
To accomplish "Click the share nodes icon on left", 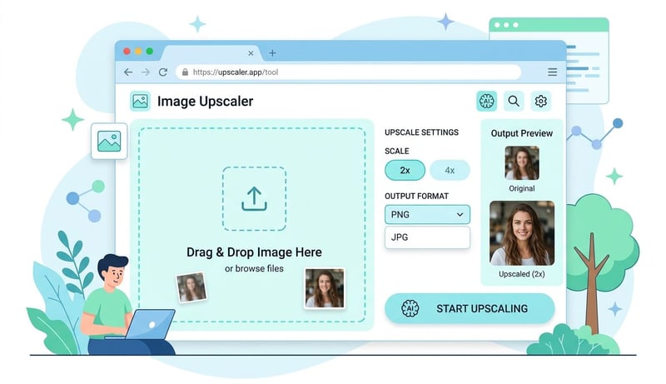I will (x=86, y=201).
